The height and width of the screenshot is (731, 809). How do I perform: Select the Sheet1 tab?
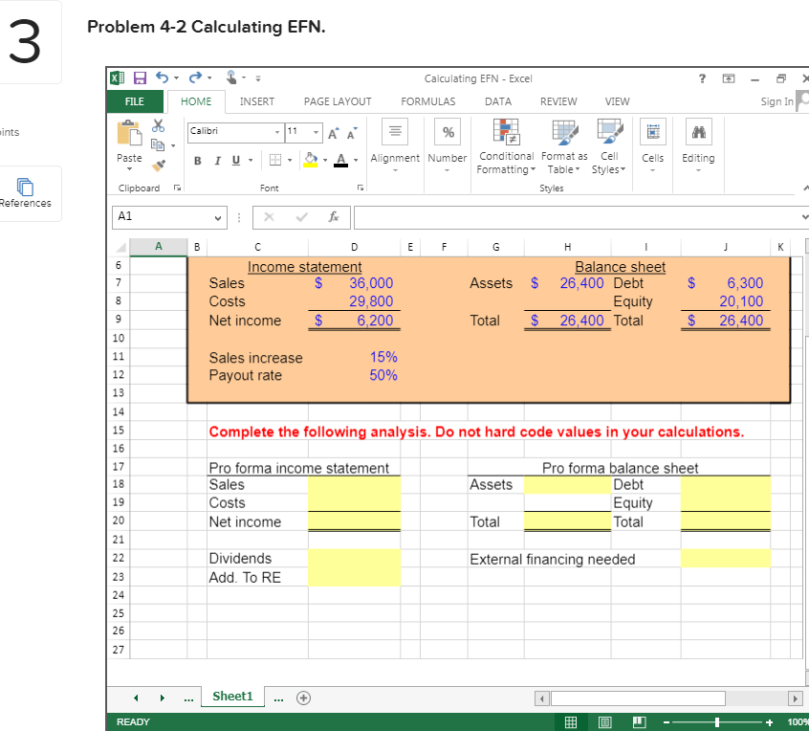point(232,698)
